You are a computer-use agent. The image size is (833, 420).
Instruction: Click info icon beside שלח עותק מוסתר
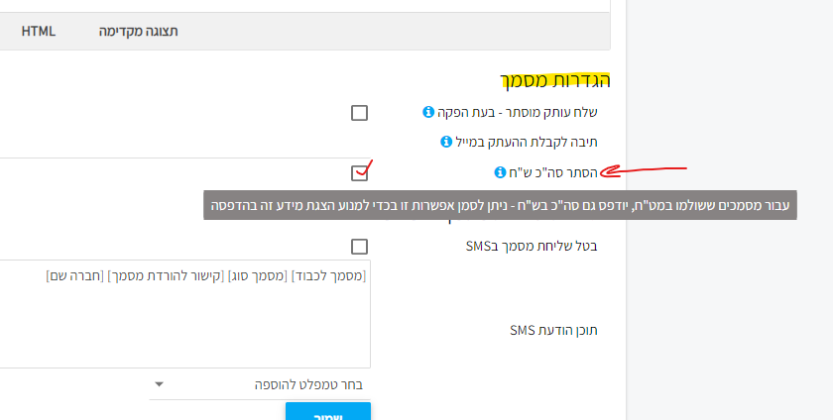pos(428,112)
